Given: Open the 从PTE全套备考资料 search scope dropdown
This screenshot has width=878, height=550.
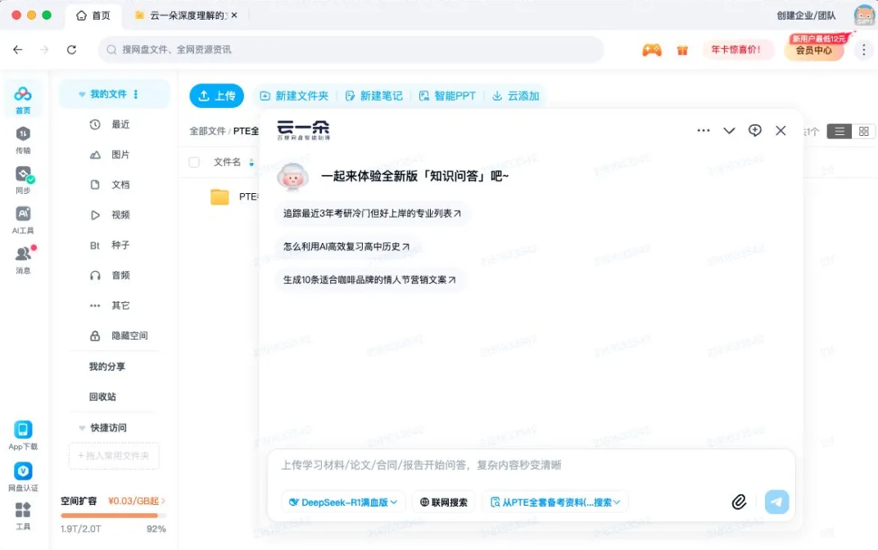Looking at the screenshot, I should point(555,502).
